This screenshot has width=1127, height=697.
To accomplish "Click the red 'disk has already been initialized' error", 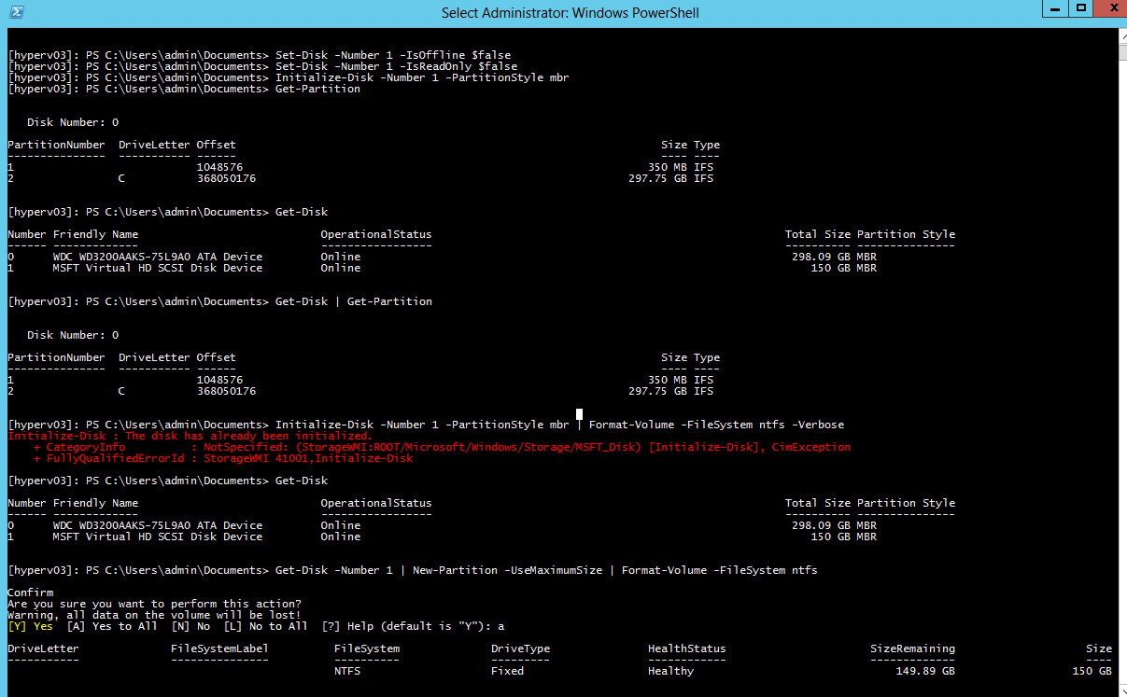I will 190,436.
